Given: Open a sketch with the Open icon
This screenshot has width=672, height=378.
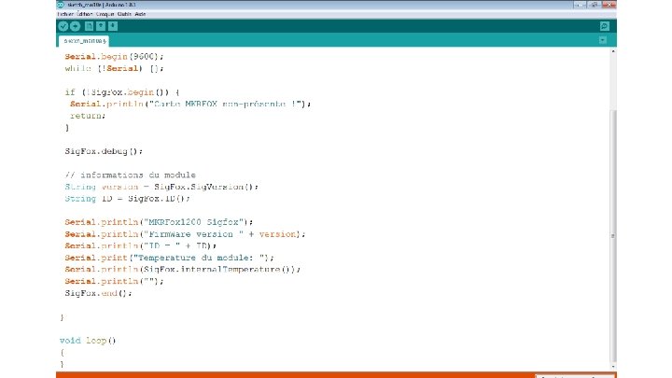Looking at the screenshot, I should pyautogui.click(x=101, y=26).
